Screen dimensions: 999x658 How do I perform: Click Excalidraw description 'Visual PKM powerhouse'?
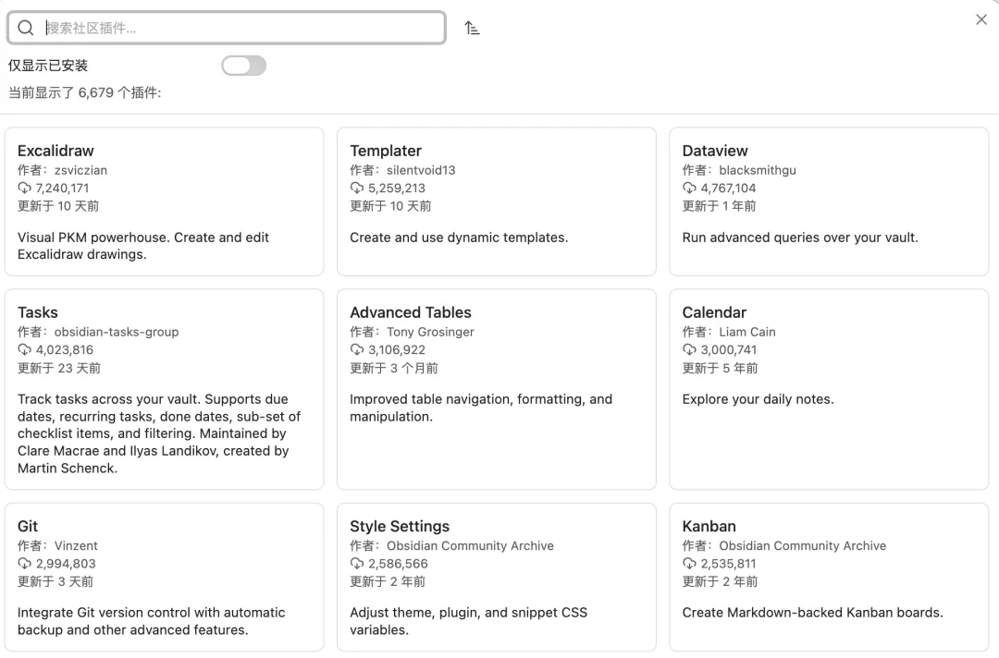coord(143,246)
